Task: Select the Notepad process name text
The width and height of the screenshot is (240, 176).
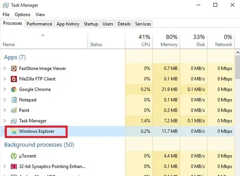Action: (x=28, y=100)
